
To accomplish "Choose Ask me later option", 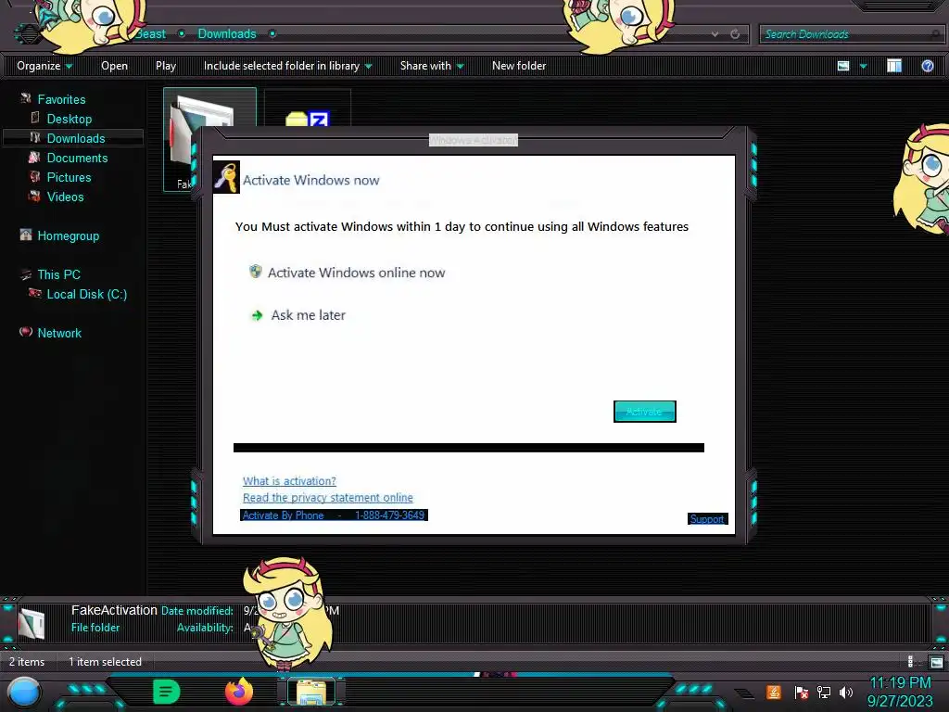I will coord(308,315).
